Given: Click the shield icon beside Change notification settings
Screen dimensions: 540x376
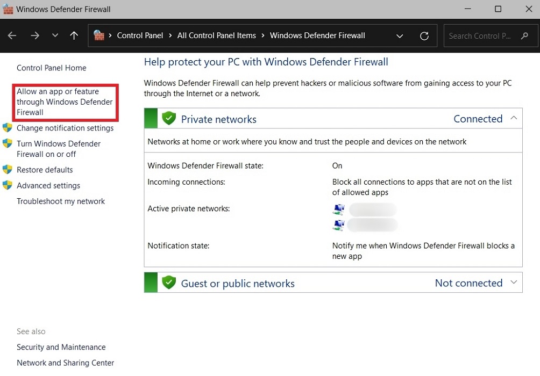Looking at the screenshot, I should (x=8, y=128).
